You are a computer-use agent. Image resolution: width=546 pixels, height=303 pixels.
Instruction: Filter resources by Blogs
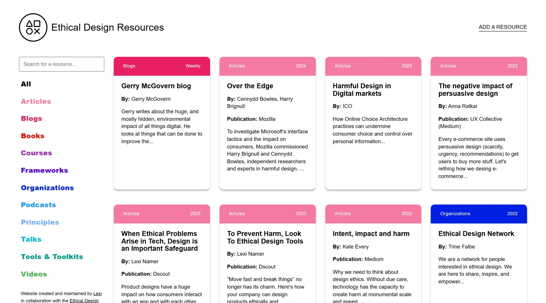point(31,118)
